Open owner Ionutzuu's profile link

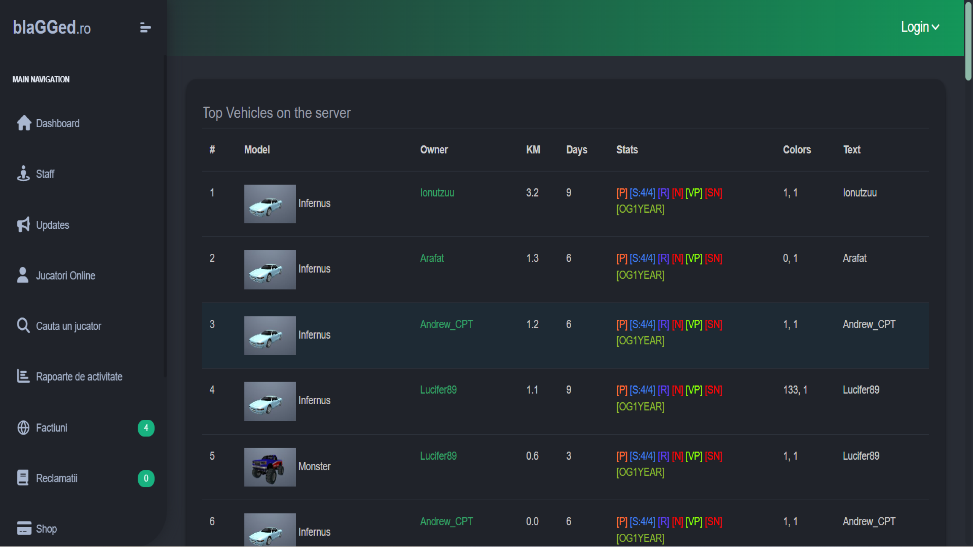click(x=437, y=193)
